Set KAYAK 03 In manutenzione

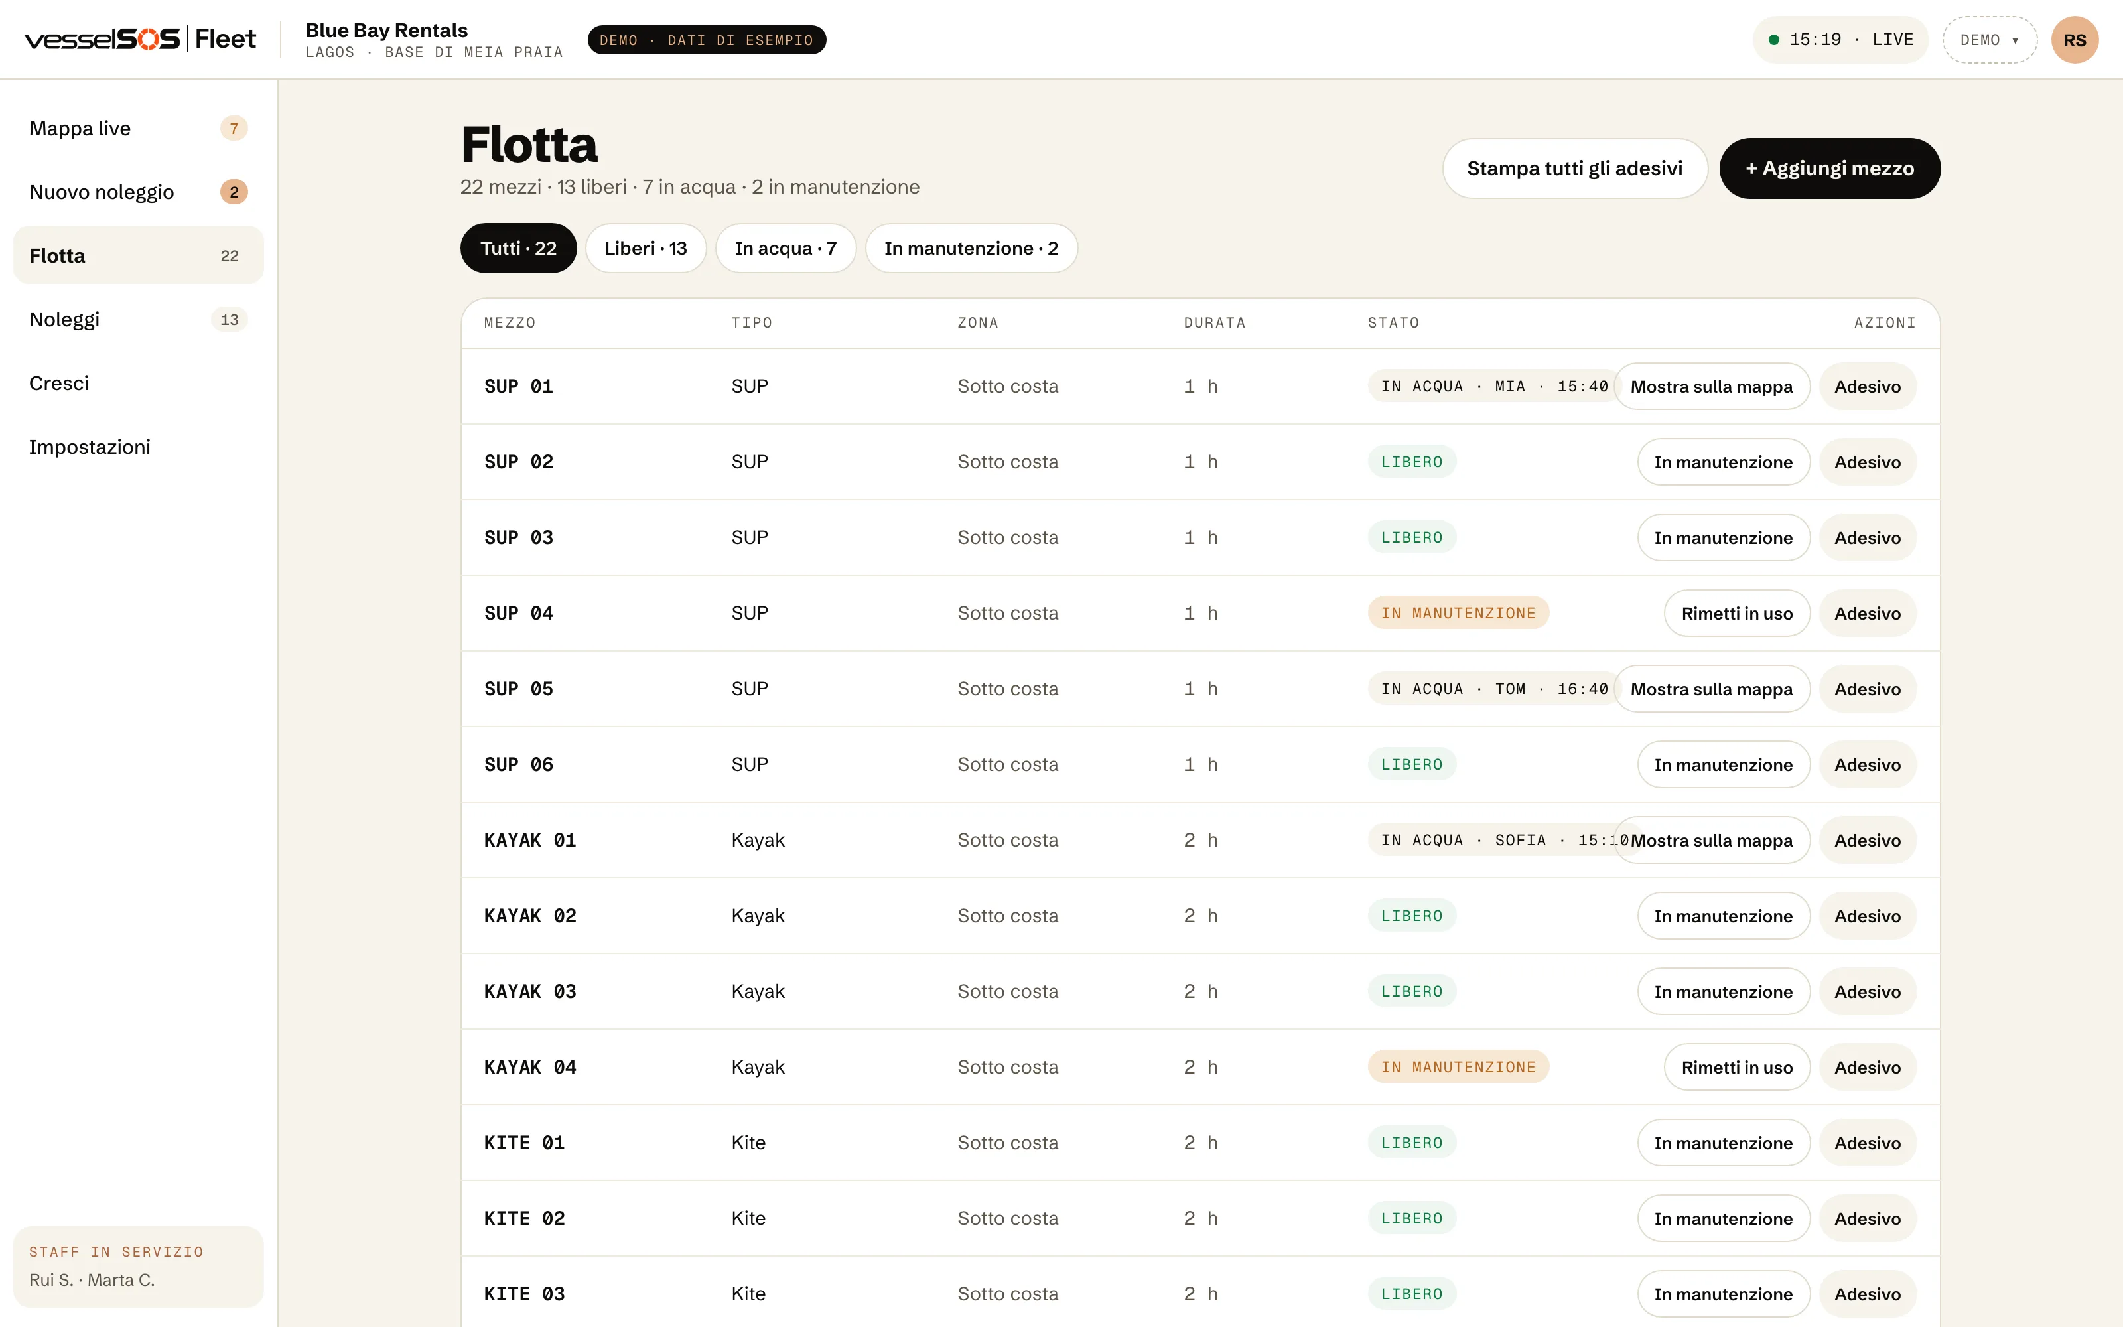[1723, 992]
